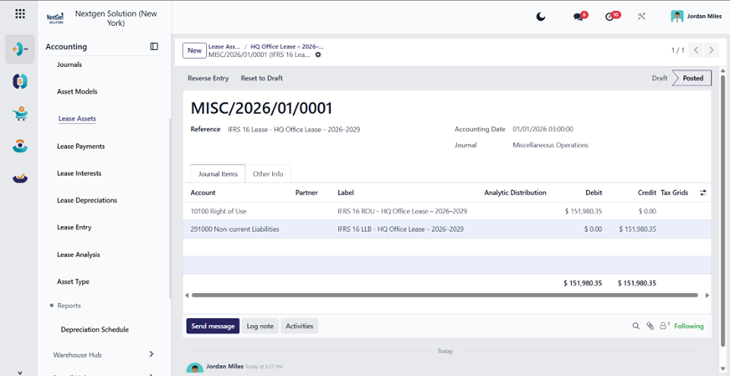The image size is (730, 376).
Task: Open the bowl checkmark app icon
Action: [20, 178]
